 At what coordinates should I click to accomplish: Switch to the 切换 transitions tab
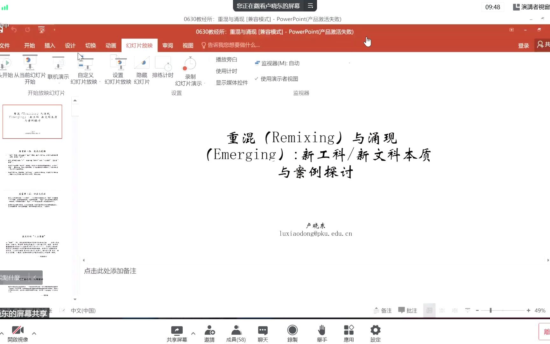(x=90, y=46)
